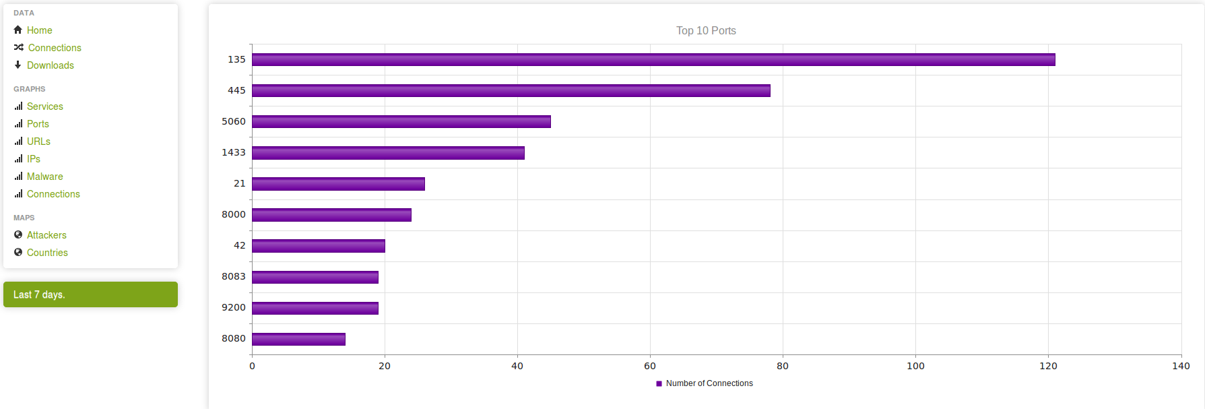Open Connections under Graphs section
The width and height of the screenshot is (1205, 409).
(x=53, y=194)
